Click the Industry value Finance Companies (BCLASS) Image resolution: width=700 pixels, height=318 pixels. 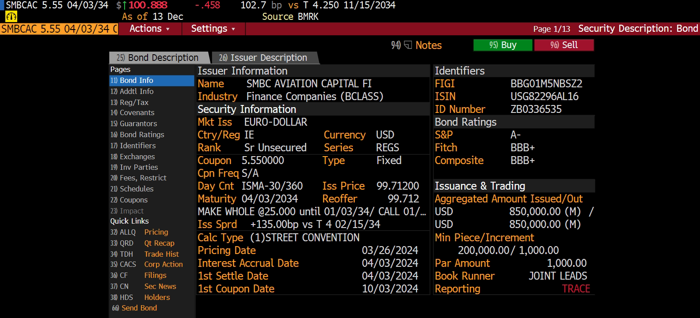[315, 97]
